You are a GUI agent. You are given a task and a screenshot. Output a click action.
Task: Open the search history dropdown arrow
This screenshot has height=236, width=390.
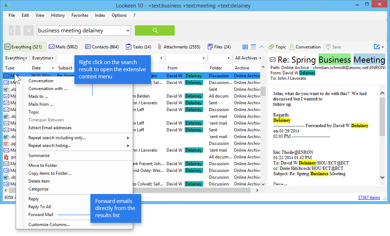(127, 31)
